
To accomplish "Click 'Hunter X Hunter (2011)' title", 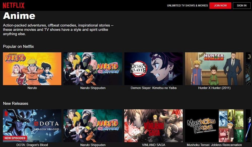I will [214, 88].
